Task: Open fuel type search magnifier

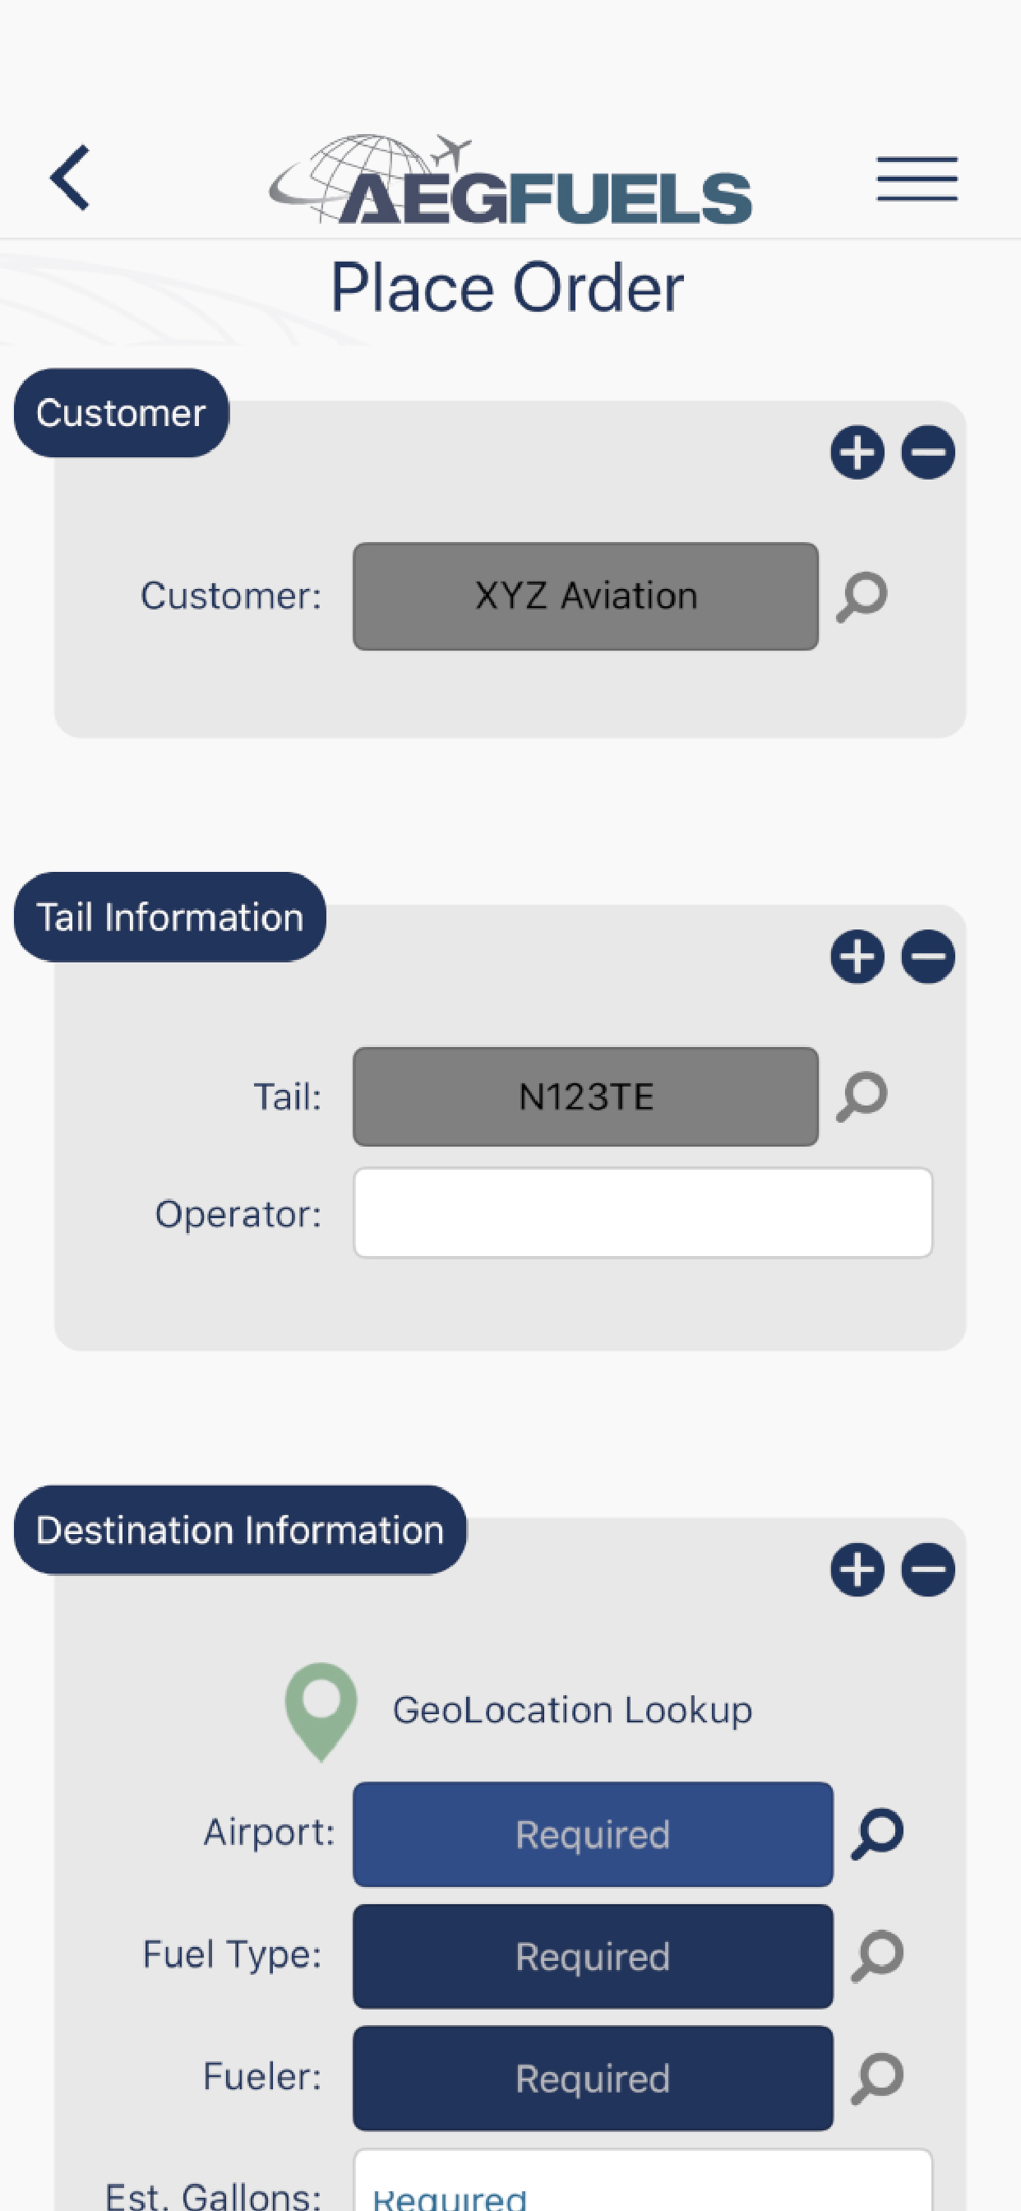Action: [877, 1955]
